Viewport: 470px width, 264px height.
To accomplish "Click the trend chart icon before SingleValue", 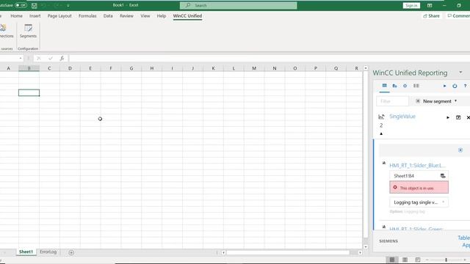I will pos(381,117).
